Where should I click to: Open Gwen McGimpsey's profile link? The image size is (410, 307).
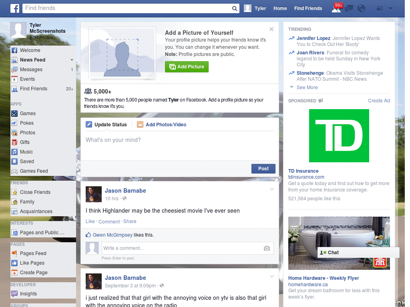coord(113,235)
